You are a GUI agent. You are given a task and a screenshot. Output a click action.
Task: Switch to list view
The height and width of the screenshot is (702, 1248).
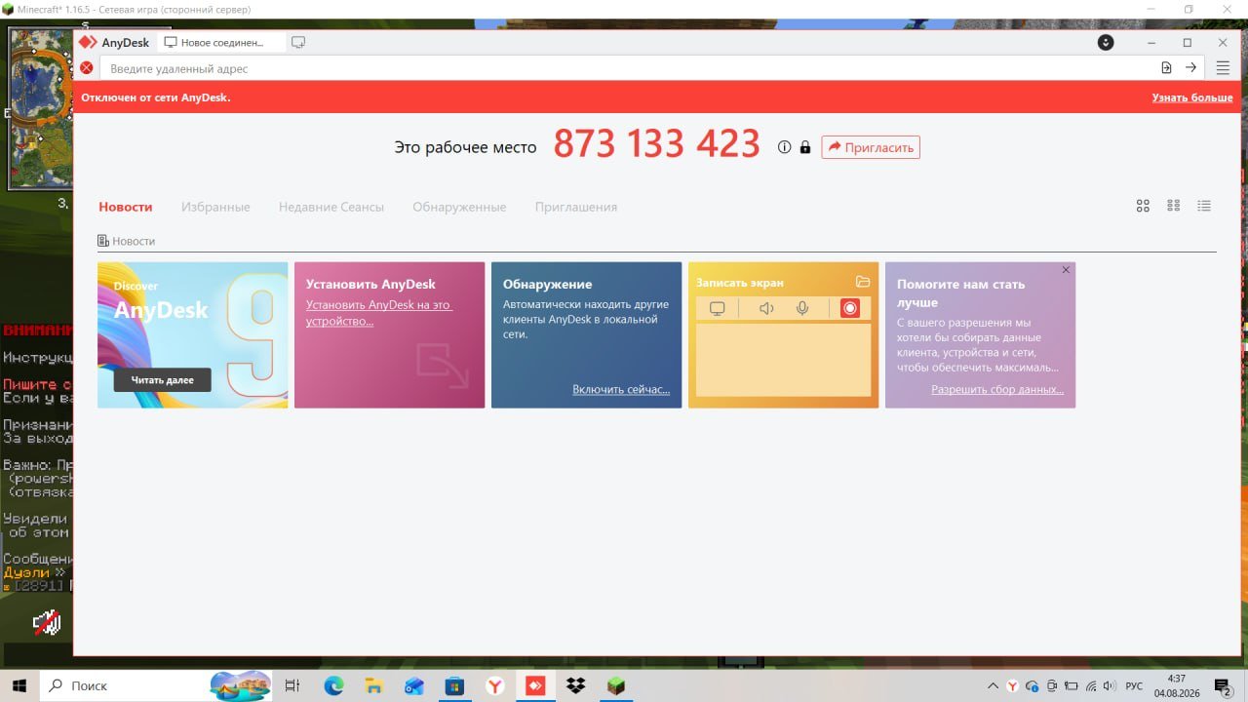coord(1204,206)
